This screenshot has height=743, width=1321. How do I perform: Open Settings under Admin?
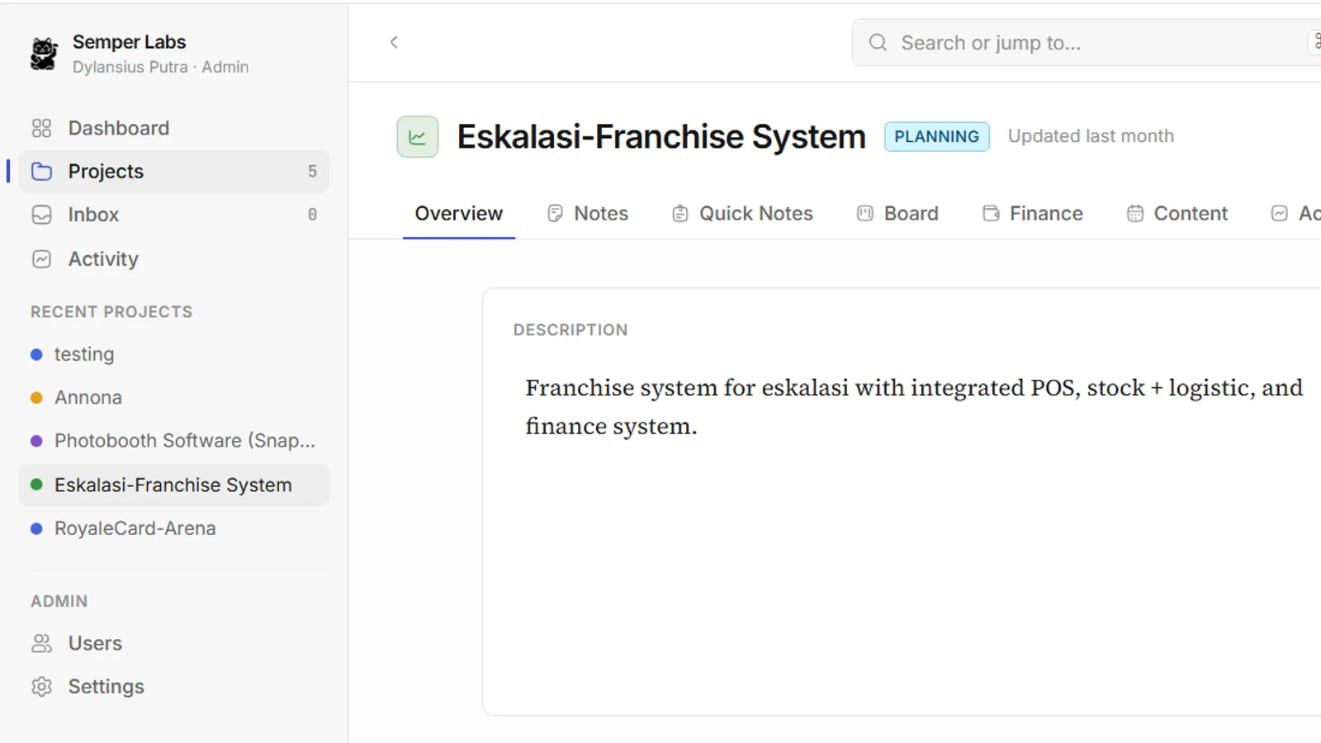coord(173,687)
